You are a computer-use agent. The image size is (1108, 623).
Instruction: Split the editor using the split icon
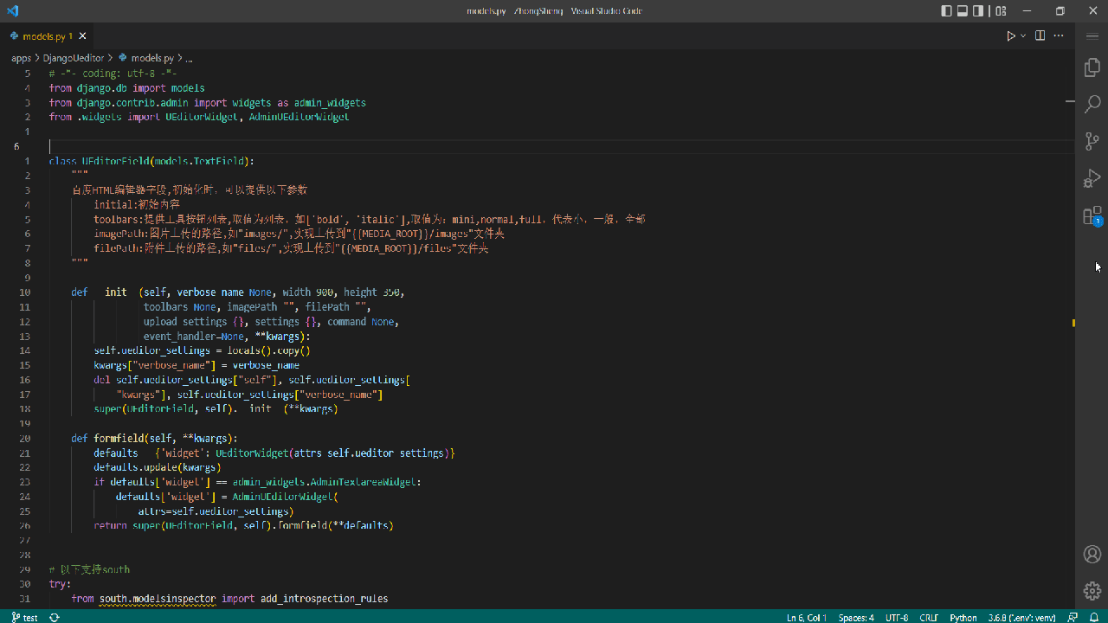tap(1039, 35)
